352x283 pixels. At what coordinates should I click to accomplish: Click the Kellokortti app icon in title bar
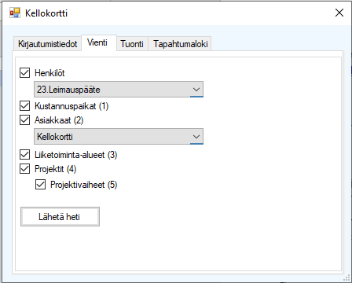[x=15, y=13]
